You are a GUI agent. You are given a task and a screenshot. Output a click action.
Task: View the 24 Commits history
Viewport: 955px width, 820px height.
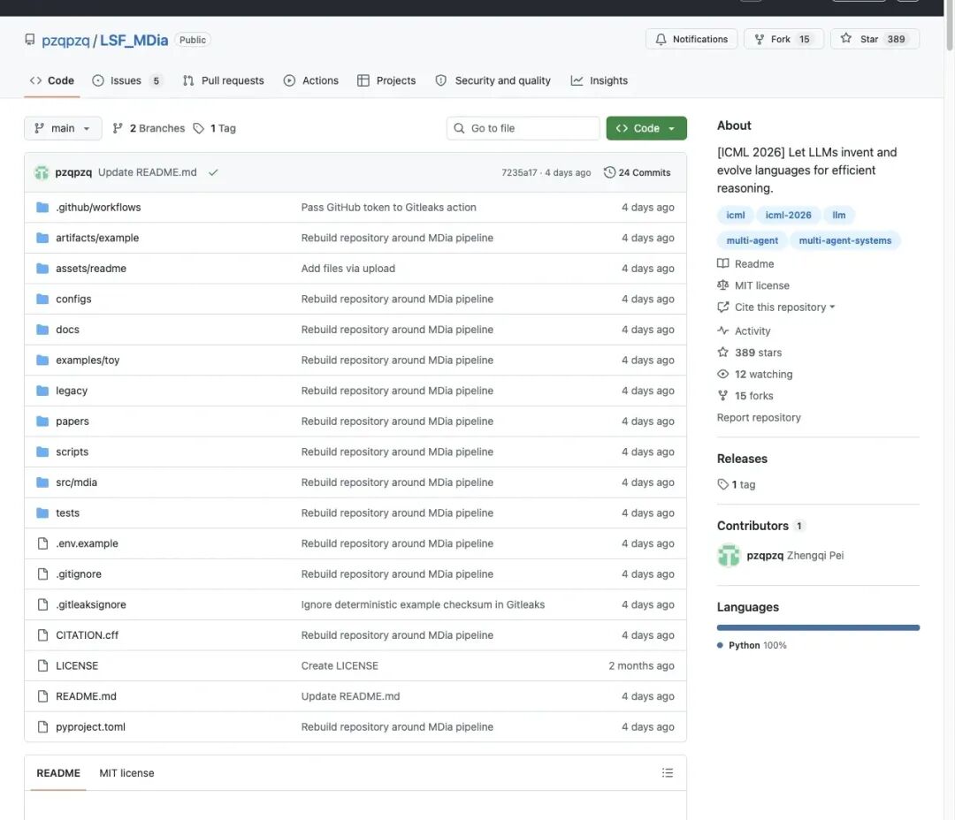pyautogui.click(x=637, y=173)
